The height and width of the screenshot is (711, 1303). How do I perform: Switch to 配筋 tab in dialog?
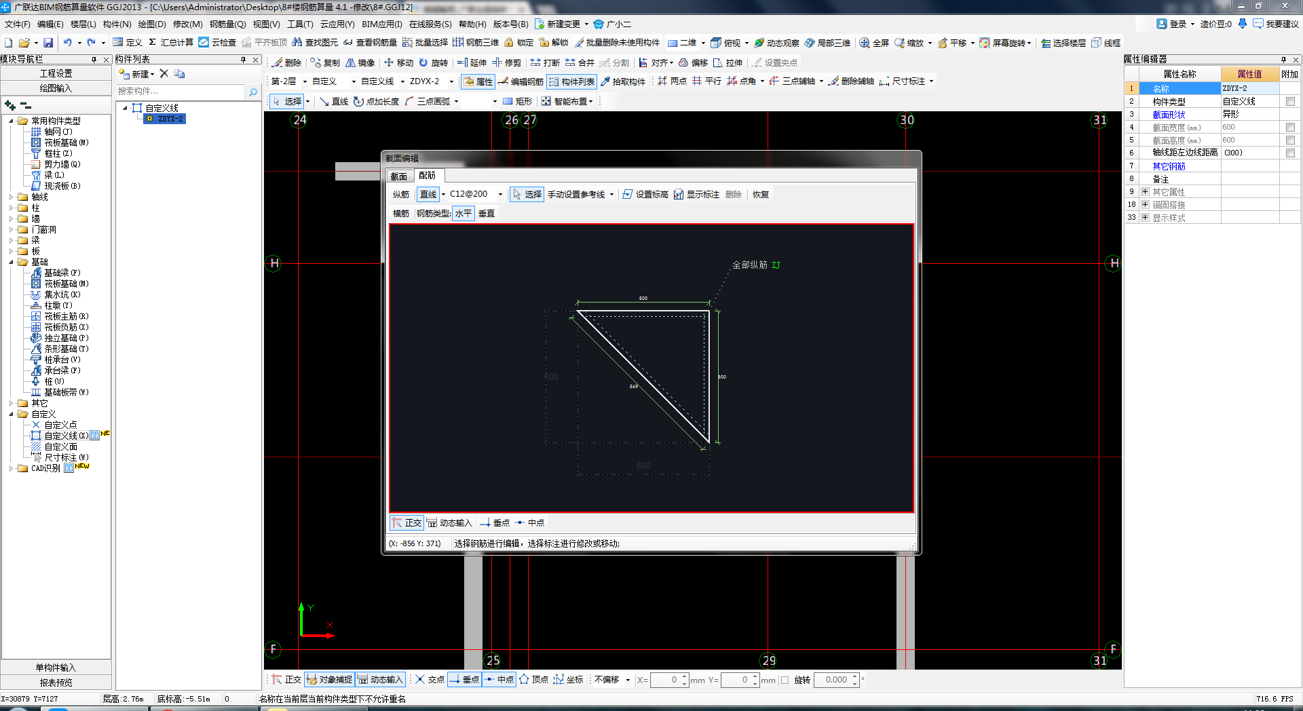point(428,175)
